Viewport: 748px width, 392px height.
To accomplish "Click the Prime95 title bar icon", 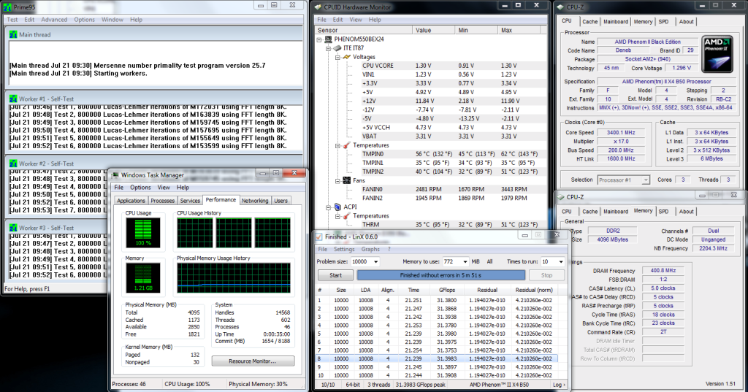I will (7, 7).
